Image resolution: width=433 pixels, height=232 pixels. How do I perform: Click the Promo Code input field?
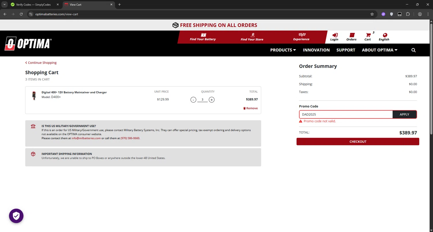tap(346, 115)
